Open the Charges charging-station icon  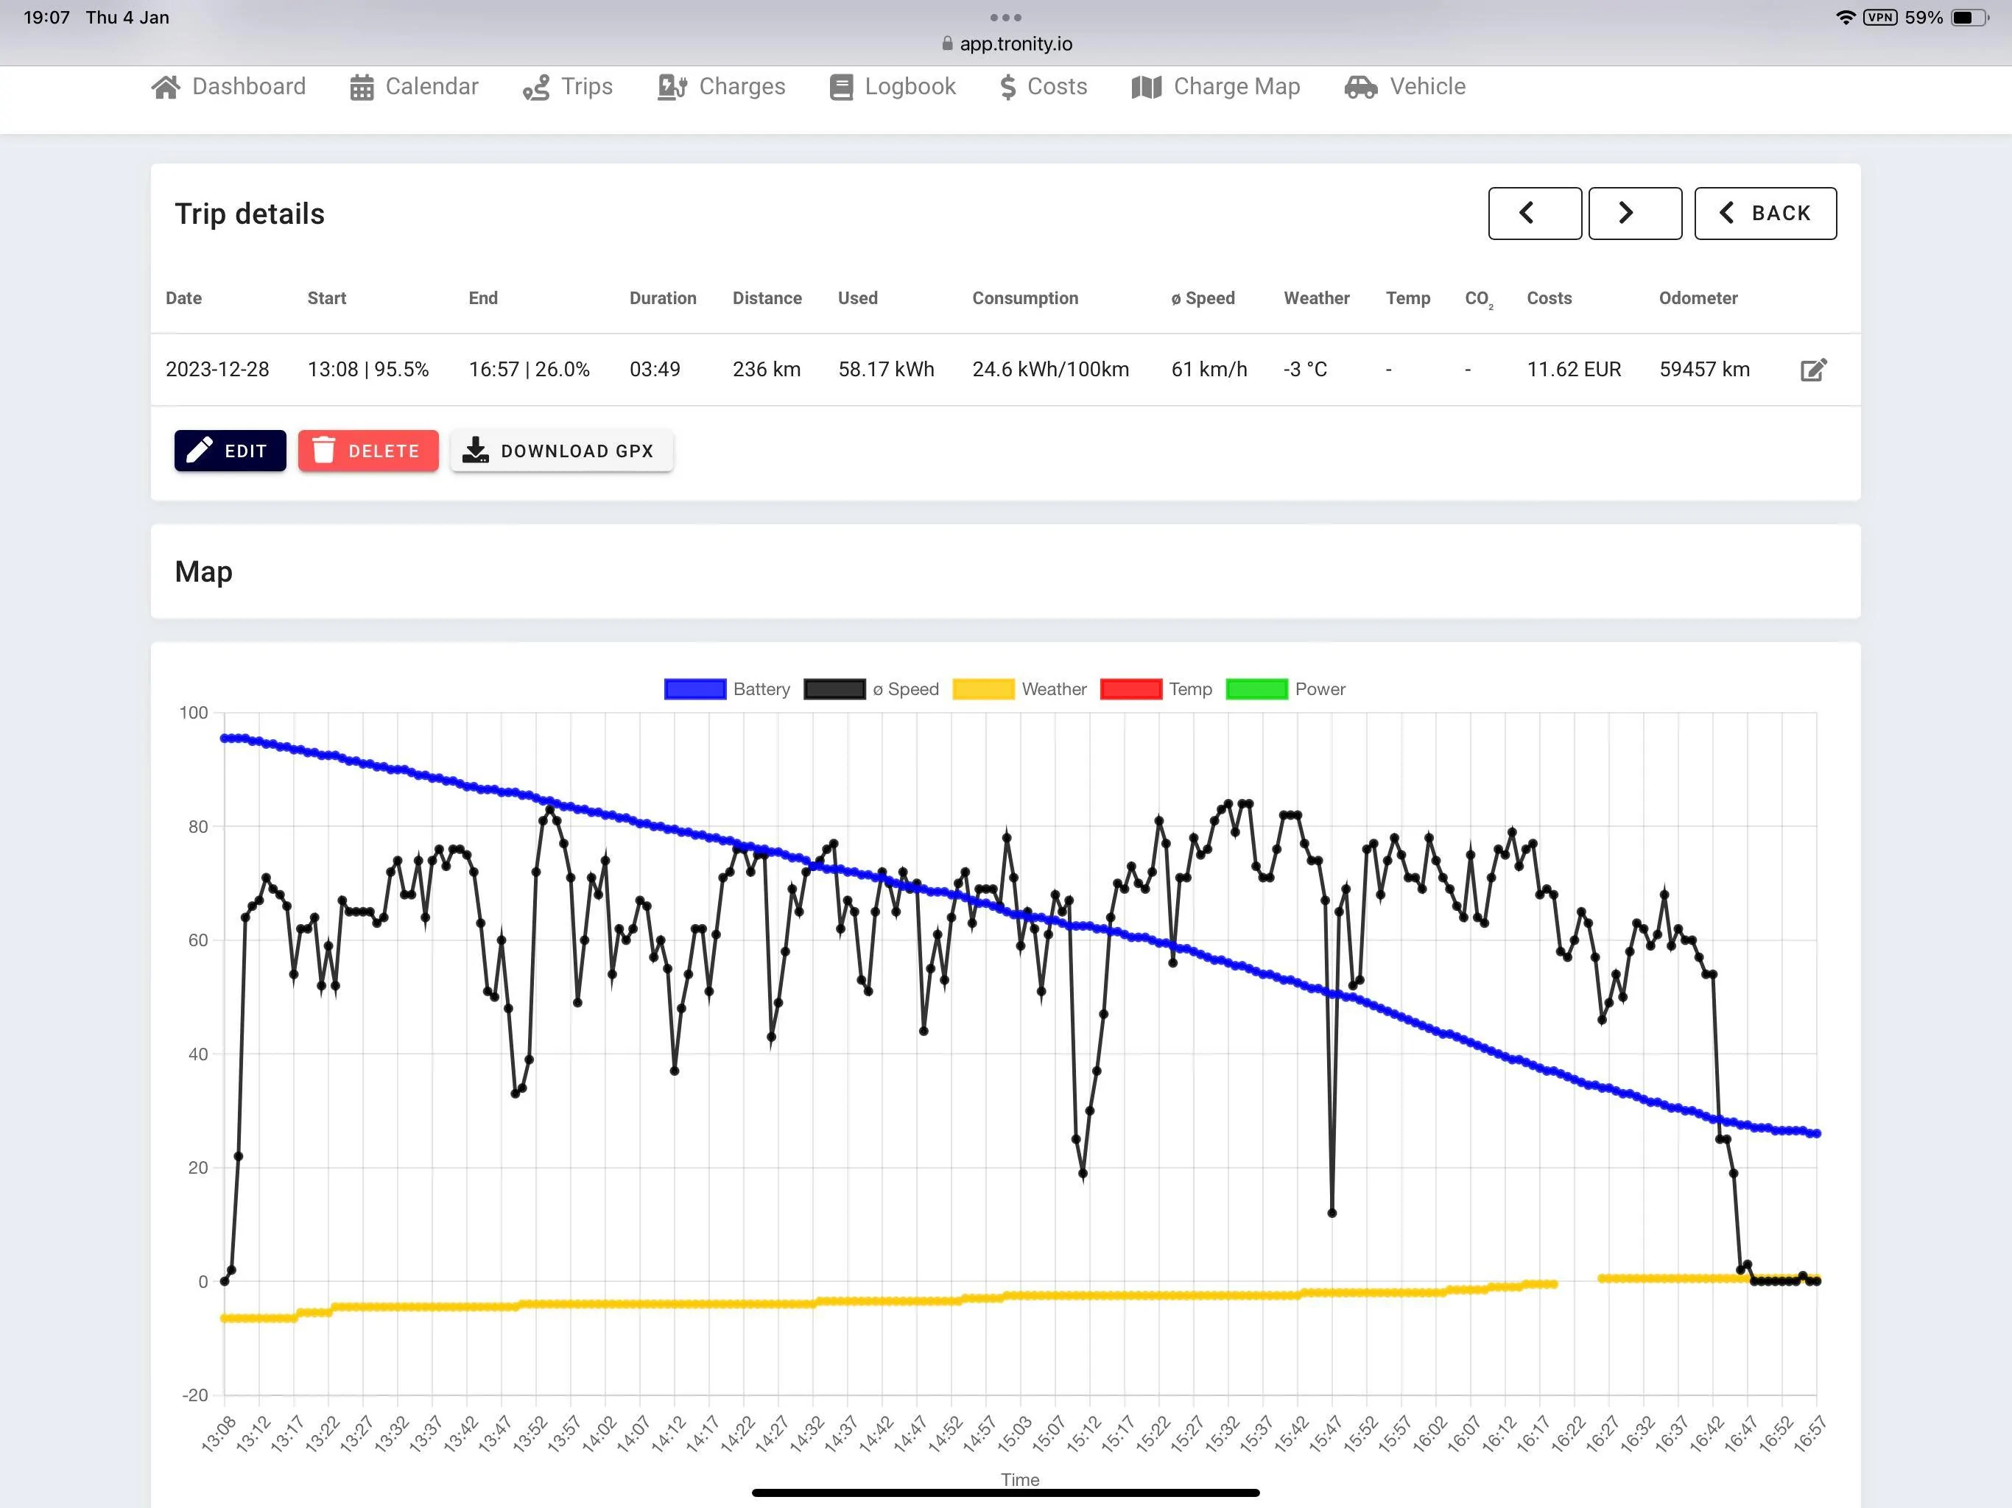pos(672,88)
